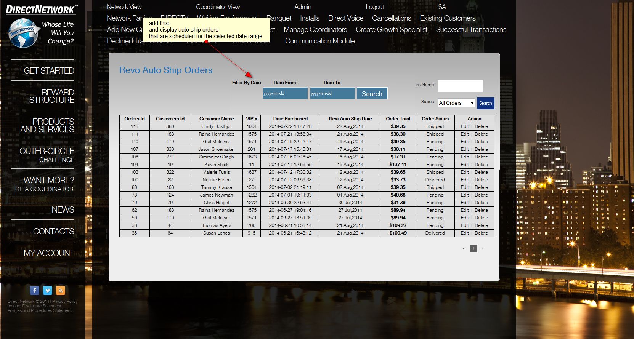Open Direct Voice menu item
This screenshot has height=339, width=634.
pyautogui.click(x=346, y=18)
